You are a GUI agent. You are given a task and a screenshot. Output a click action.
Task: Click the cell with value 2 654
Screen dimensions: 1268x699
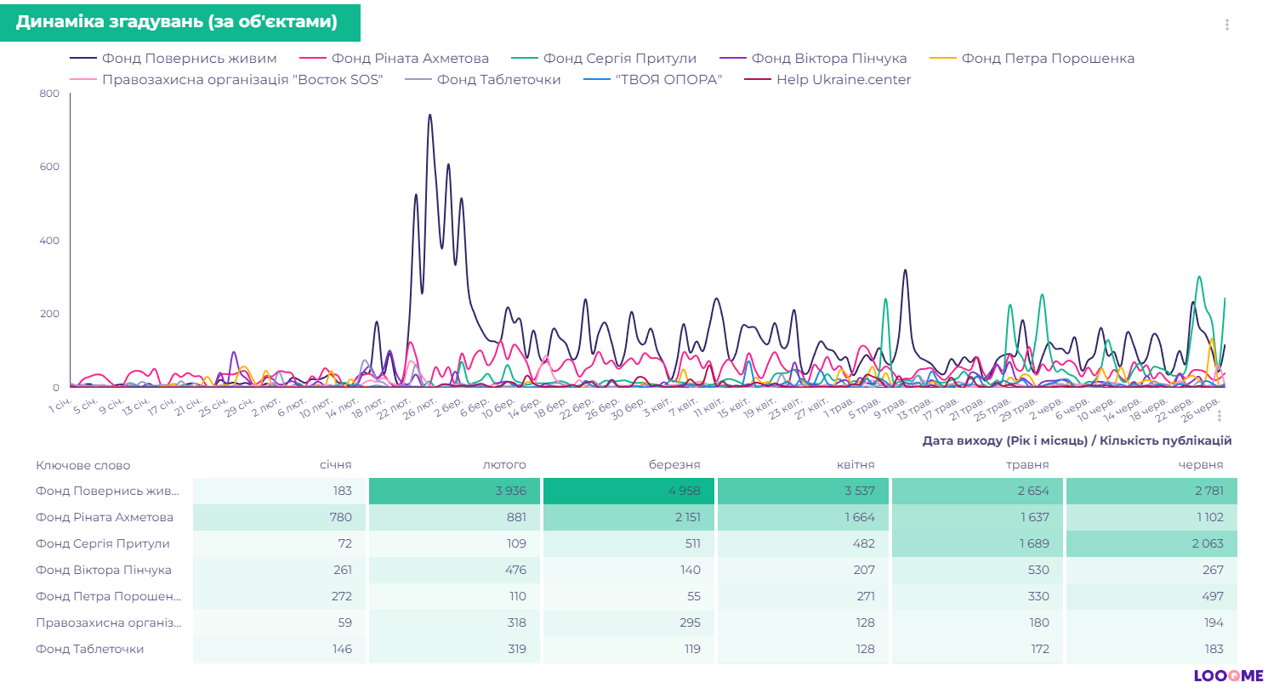pos(977,491)
